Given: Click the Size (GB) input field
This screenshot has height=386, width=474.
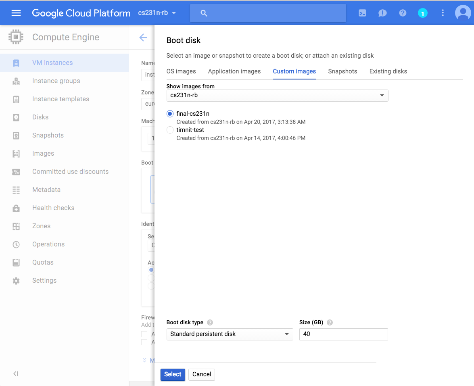Looking at the screenshot, I should click(x=343, y=334).
